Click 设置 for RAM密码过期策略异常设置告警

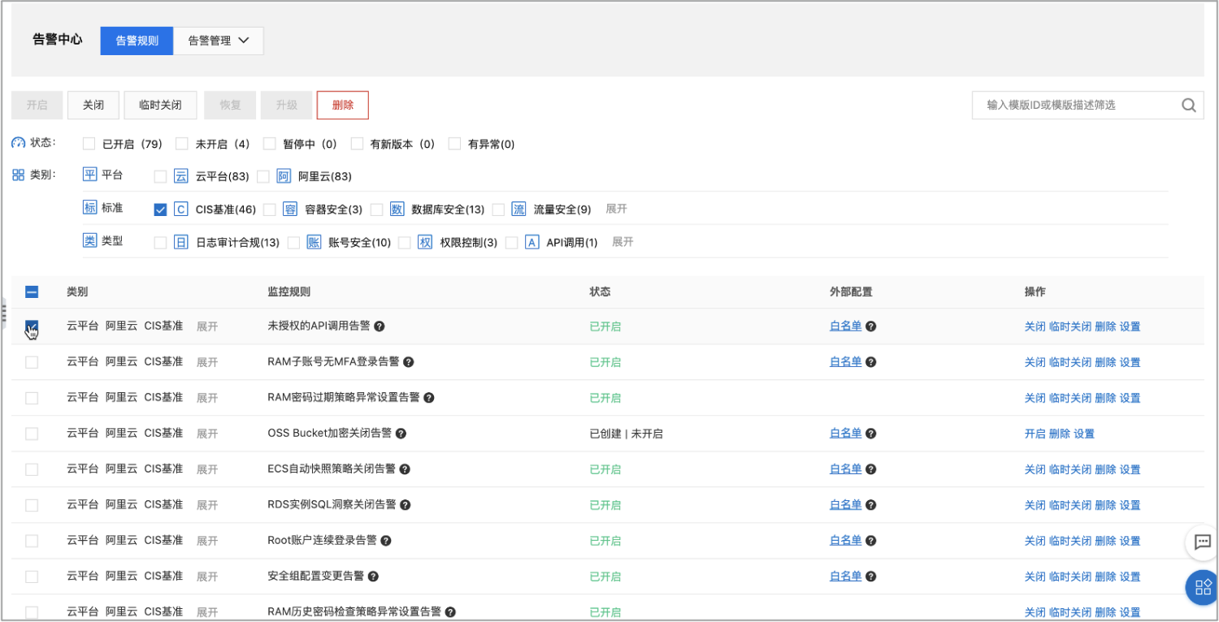click(x=1130, y=398)
